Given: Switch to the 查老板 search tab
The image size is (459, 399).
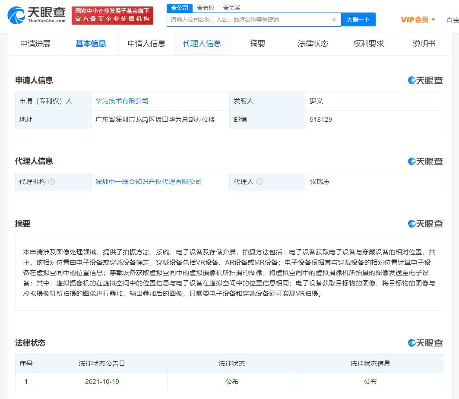Looking at the screenshot, I should pos(206,8).
